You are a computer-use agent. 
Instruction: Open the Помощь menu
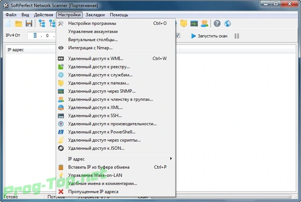(119, 15)
